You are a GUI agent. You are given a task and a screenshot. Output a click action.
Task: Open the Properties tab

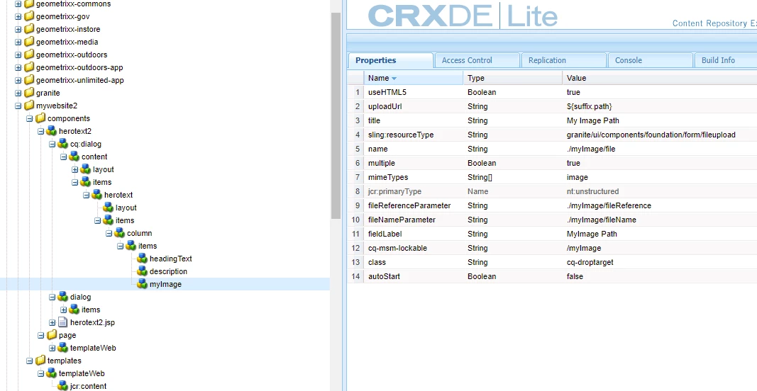click(390, 60)
